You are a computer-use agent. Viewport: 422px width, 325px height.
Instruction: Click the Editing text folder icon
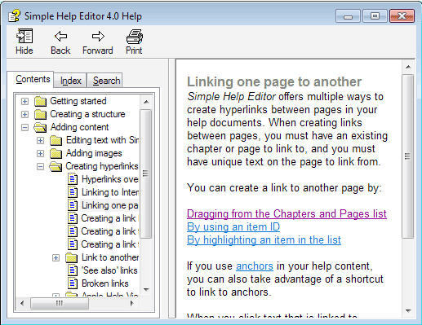click(x=56, y=140)
